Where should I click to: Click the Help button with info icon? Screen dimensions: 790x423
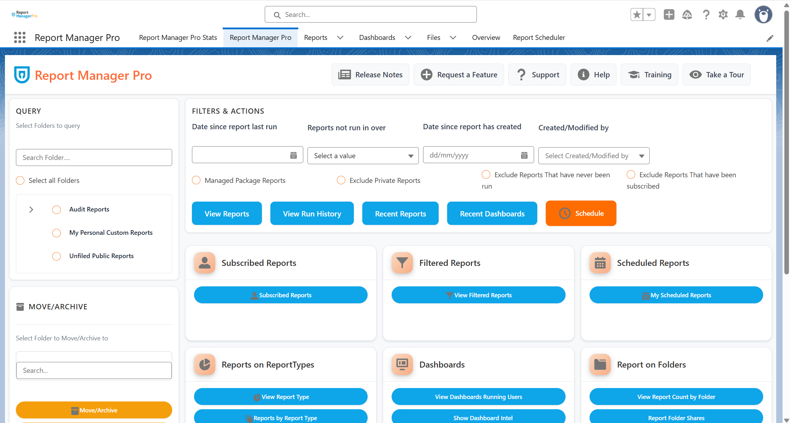coord(593,75)
